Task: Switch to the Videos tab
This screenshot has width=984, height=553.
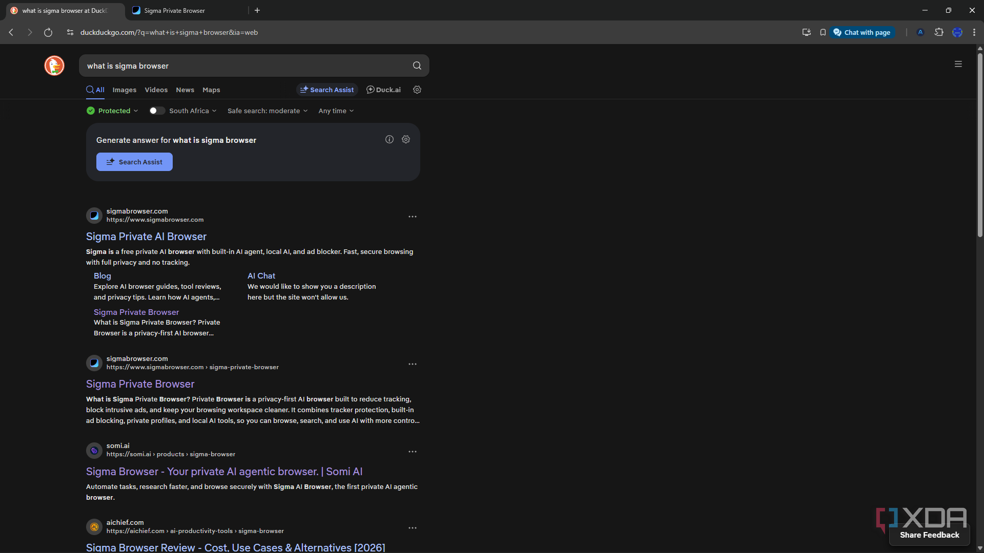Action: [156, 90]
